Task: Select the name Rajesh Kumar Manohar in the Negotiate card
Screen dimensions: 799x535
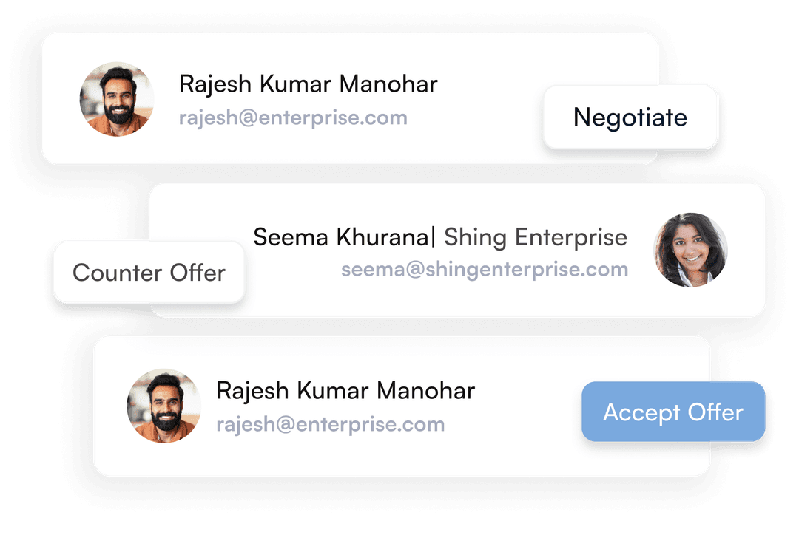Action: pyautogui.click(x=308, y=84)
